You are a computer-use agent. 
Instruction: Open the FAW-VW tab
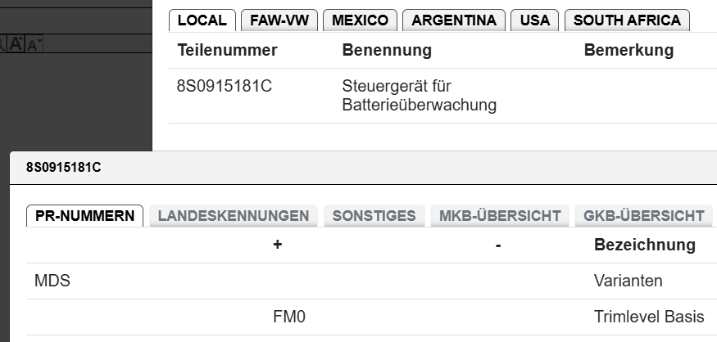point(279,20)
